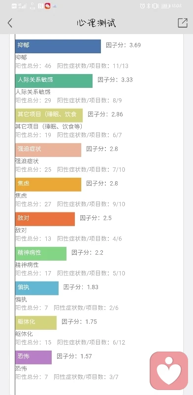The height and width of the screenshot is (395, 193).
Task: Tap the red-orange 敌对 bar
Action: coord(45,219)
